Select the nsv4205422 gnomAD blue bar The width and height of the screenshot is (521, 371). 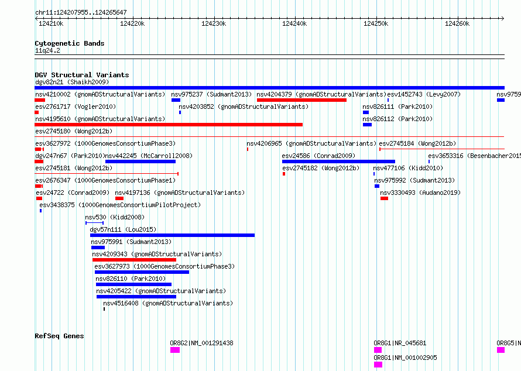coord(136,297)
